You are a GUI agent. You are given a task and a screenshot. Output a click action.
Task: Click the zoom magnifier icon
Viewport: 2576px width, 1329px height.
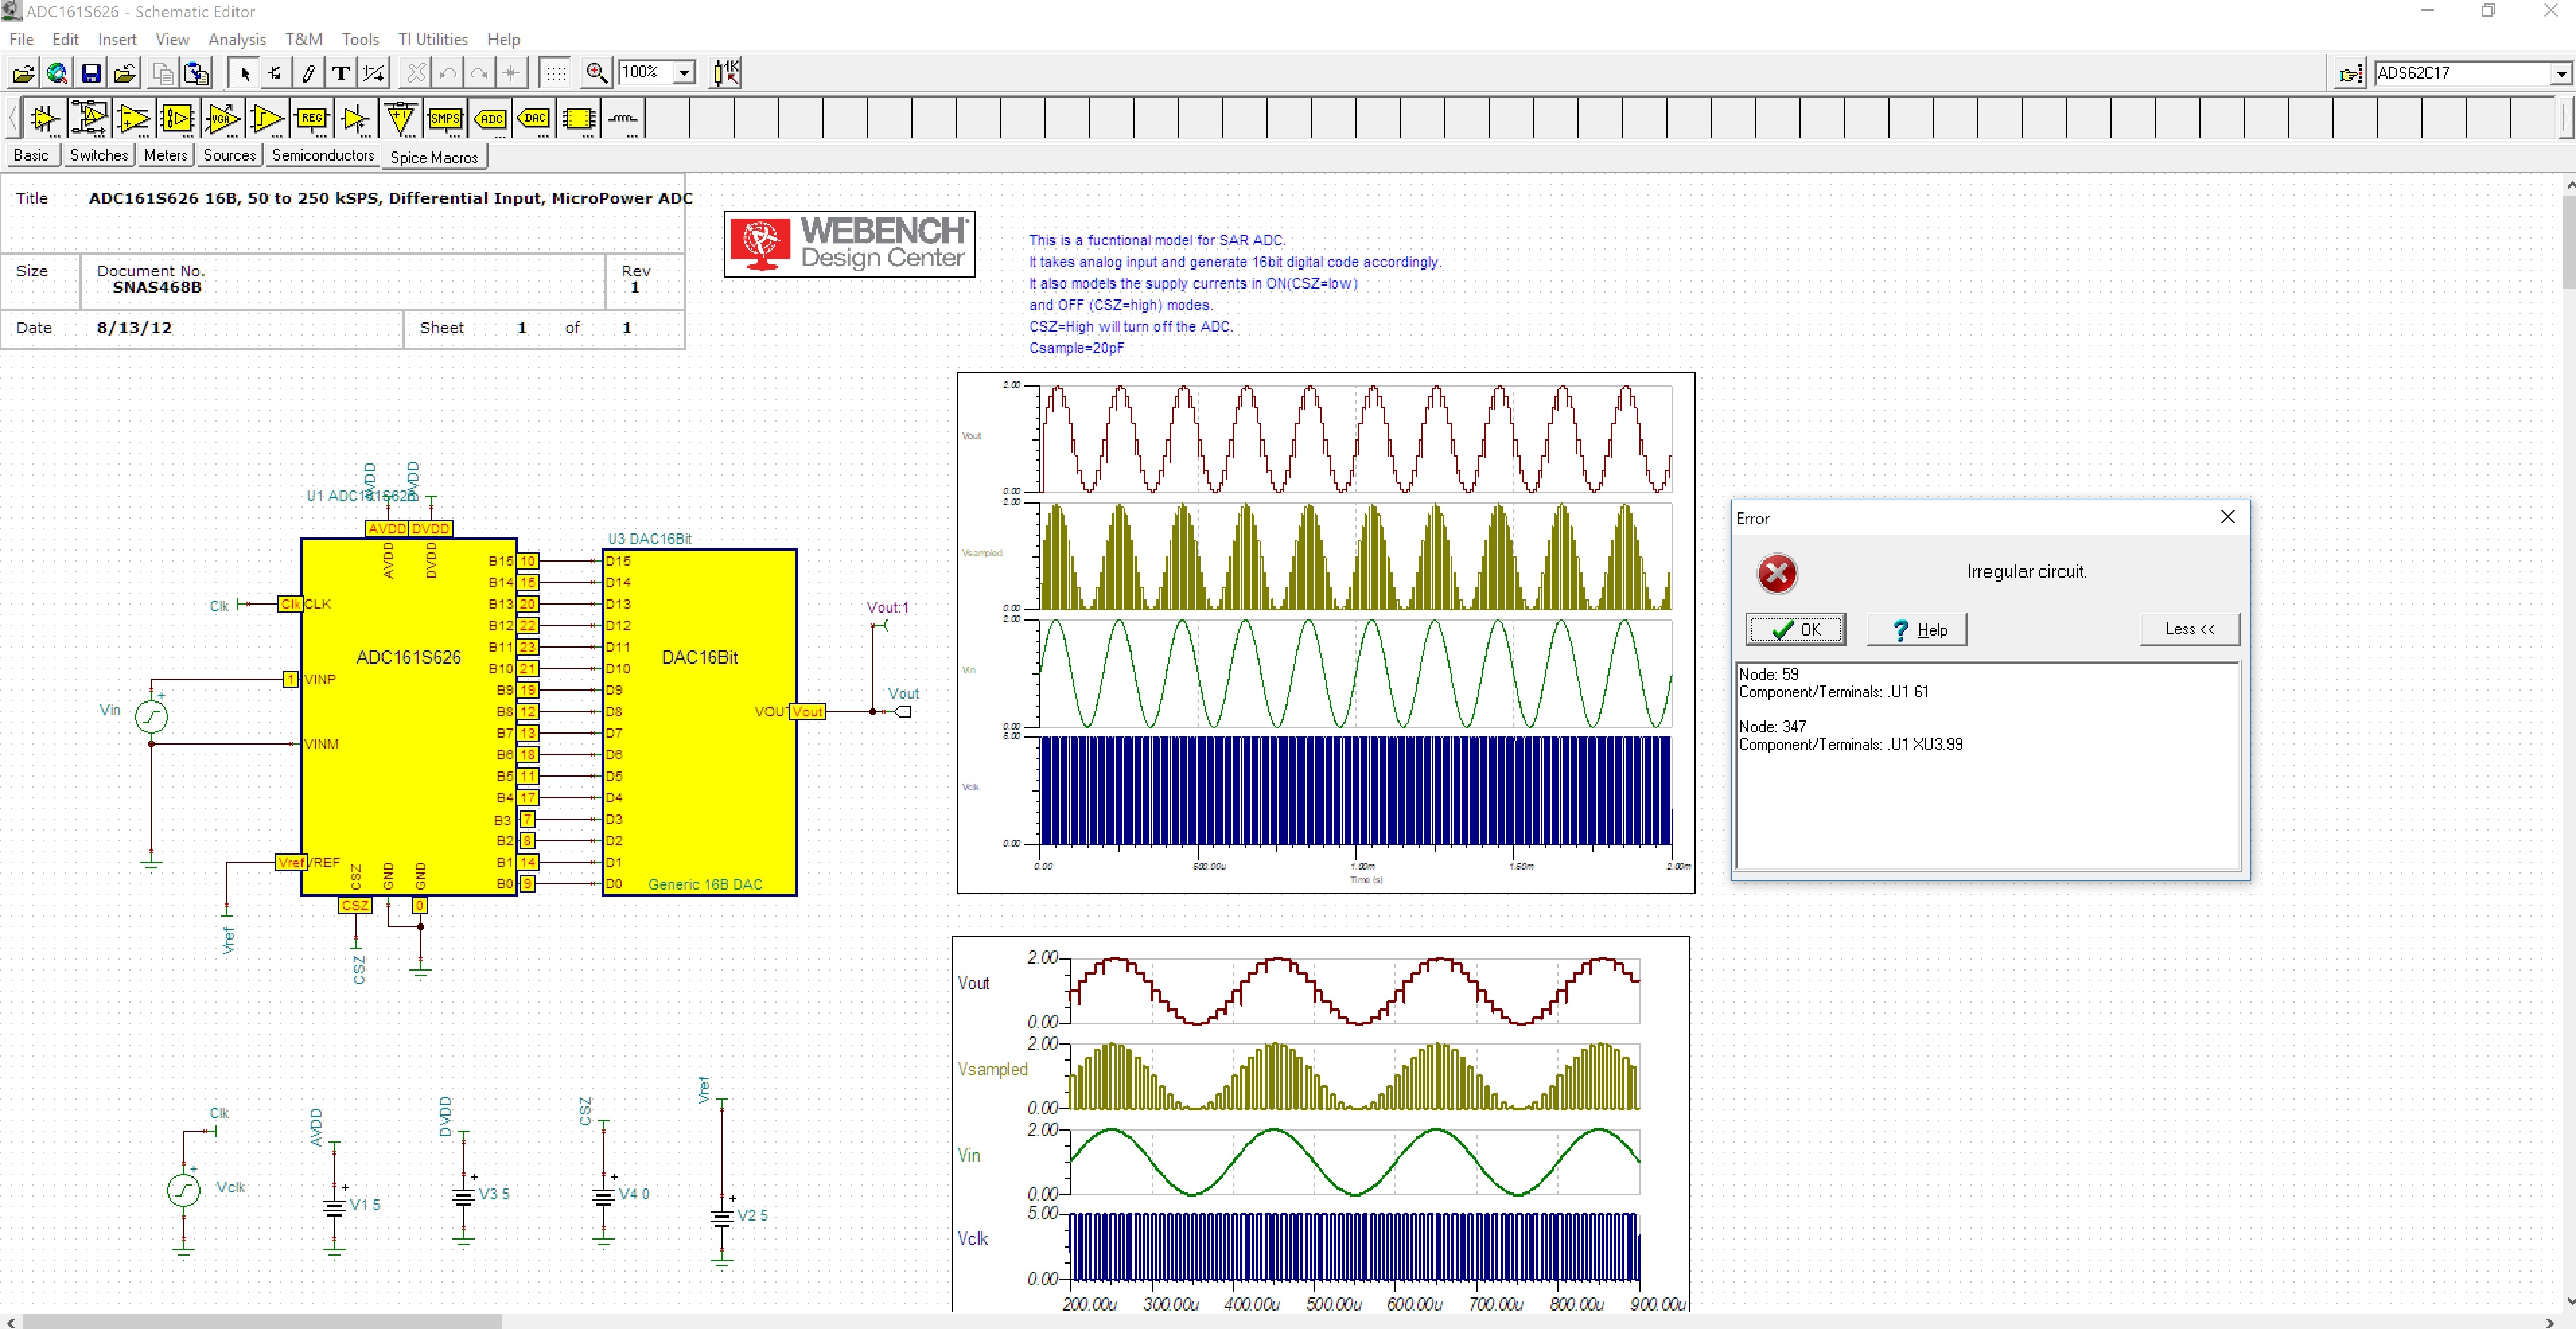coord(597,73)
